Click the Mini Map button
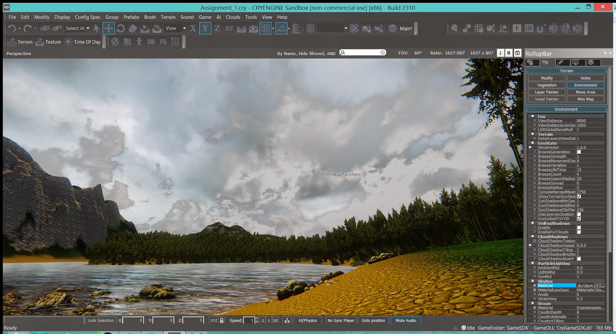This screenshot has width=616, height=334. (x=586, y=99)
